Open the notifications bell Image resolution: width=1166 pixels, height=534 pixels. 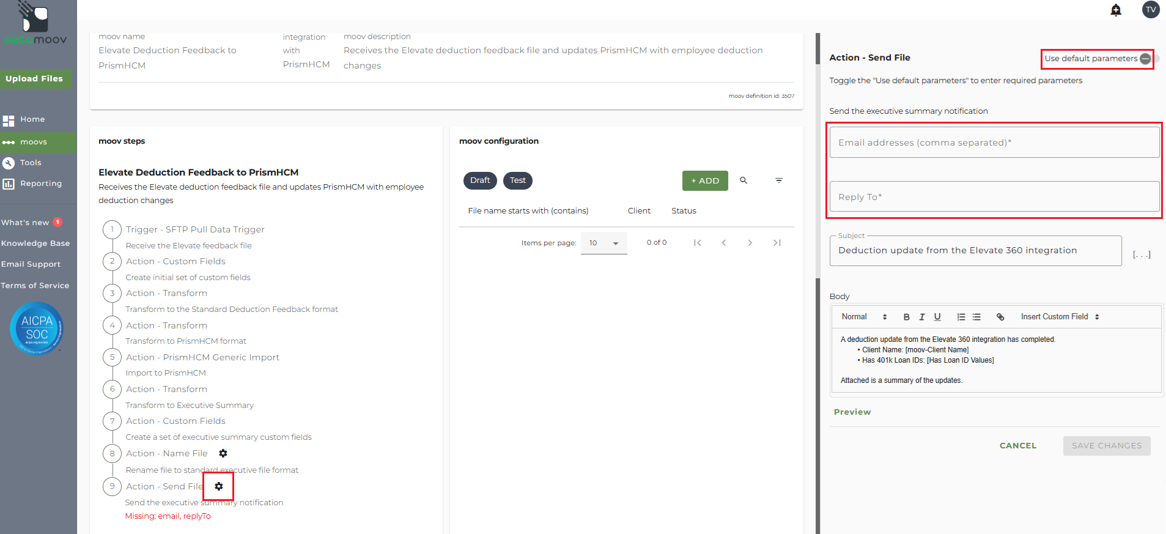(1116, 10)
